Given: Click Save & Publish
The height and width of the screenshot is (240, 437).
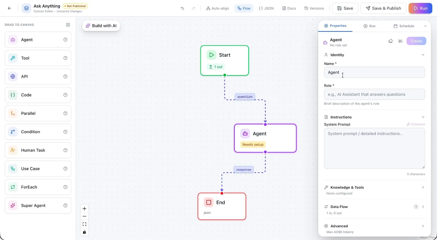Looking at the screenshot, I should click(383, 8).
